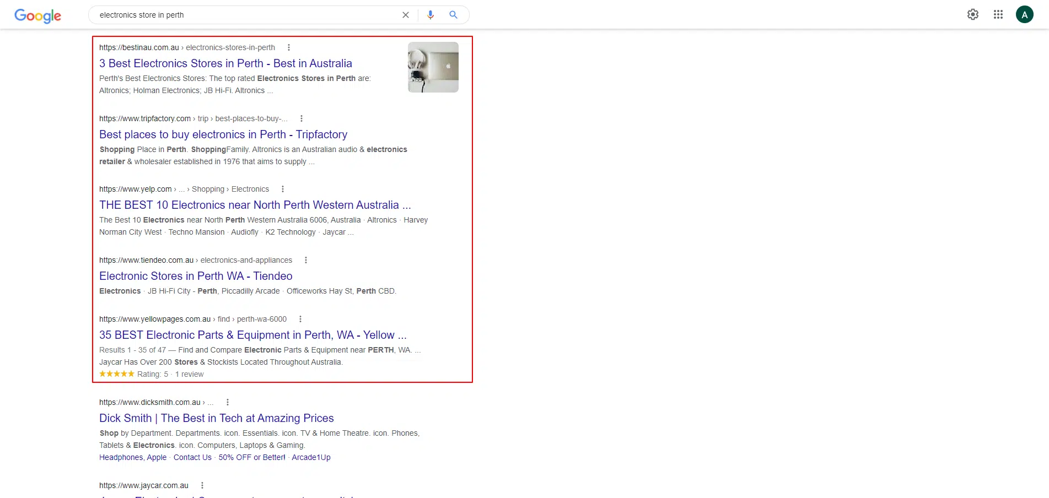
Task: Open '3 Best Electronics Stores in Perth' result
Action: [225, 63]
